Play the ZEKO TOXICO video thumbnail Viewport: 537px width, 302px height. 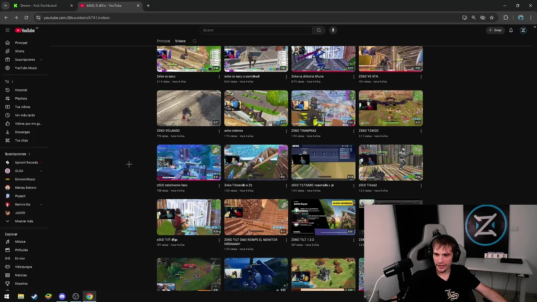[391, 108]
